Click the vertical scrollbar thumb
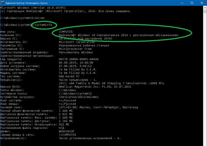 [x=205, y=11]
